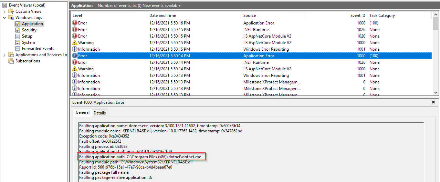Click the Source column header

[x=250, y=16]
